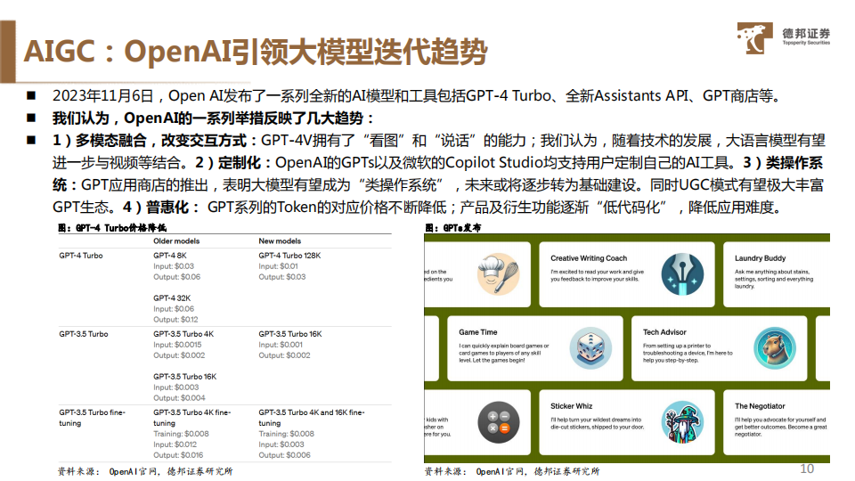
Task: Click the new 'GPT-3.5 Turbo 16K' cell in New models column
Action: (290, 334)
